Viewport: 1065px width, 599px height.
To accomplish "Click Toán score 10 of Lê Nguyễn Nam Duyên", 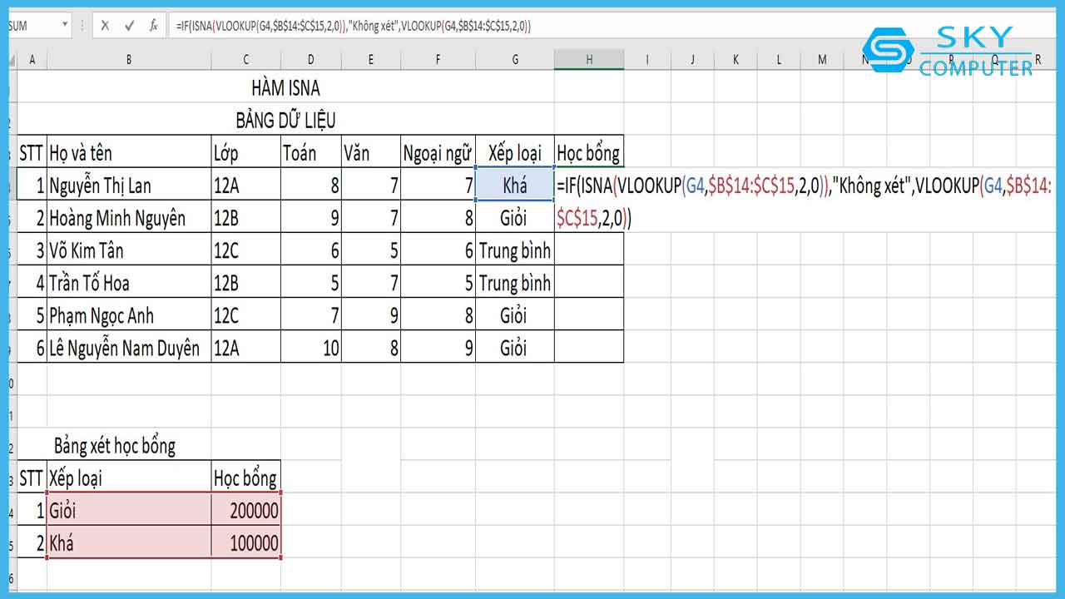I will tap(310, 348).
